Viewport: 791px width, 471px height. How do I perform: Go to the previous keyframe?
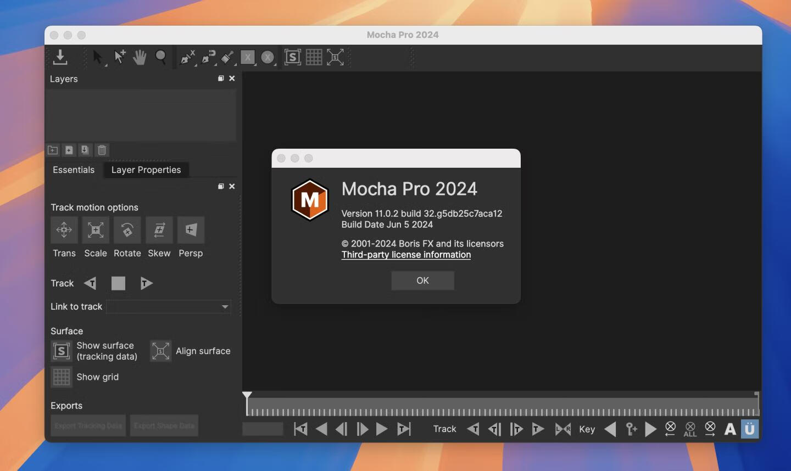[x=610, y=429]
